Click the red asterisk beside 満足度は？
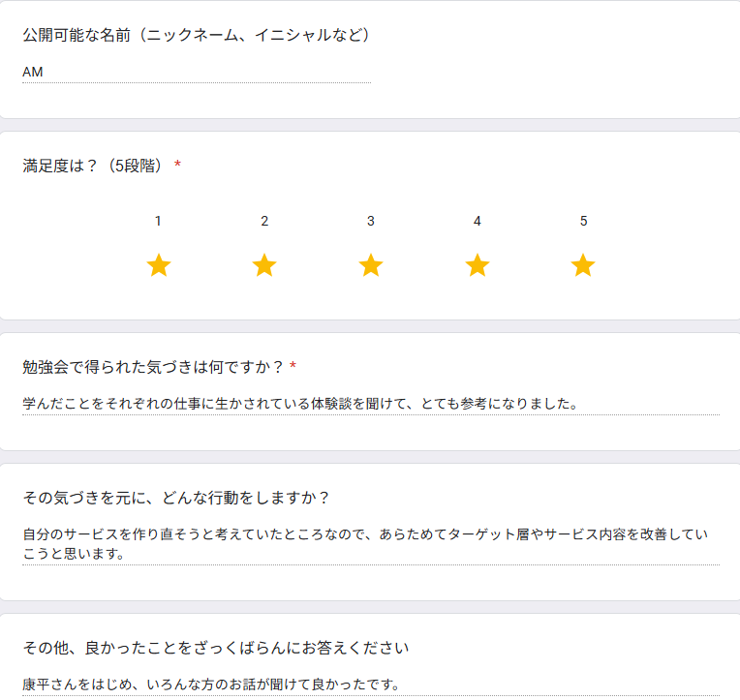 [x=177, y=166]
